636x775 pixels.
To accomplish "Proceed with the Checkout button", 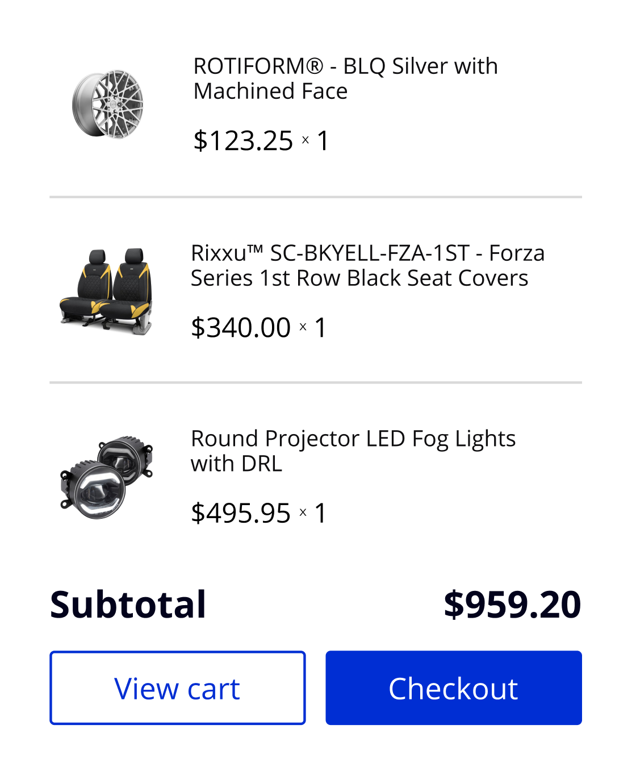I will point(453,688).
